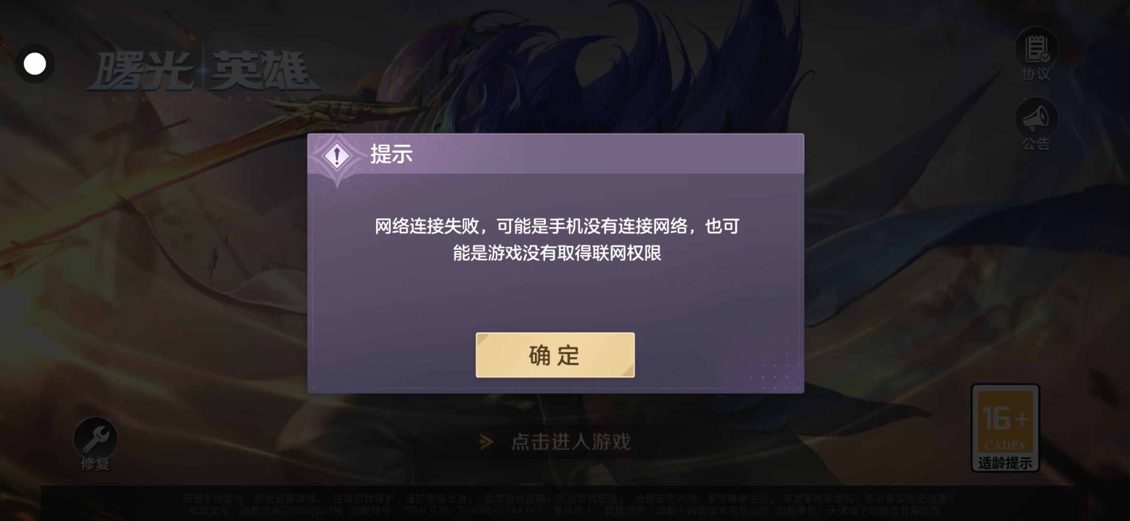Open the 公告 megaphone announcement icon
Viewport: 1130px width, 521px height.
click(x=1036, y=119)
